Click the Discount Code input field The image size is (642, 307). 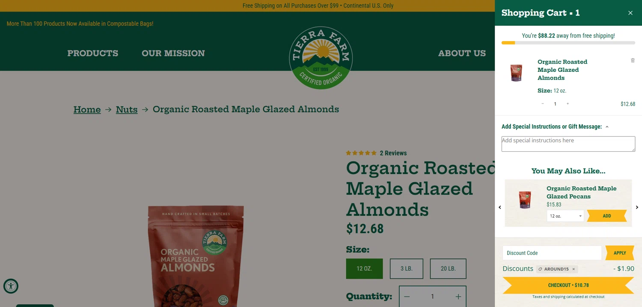(x=552, y=253)
